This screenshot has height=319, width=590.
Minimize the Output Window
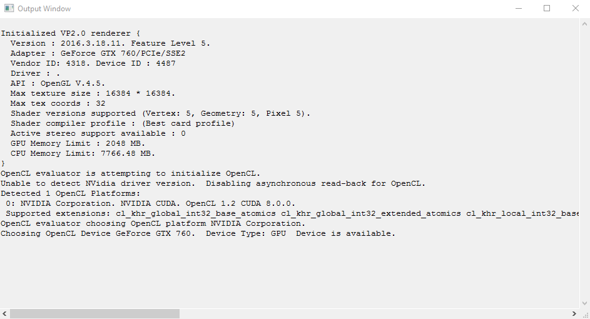click(519, 8)
